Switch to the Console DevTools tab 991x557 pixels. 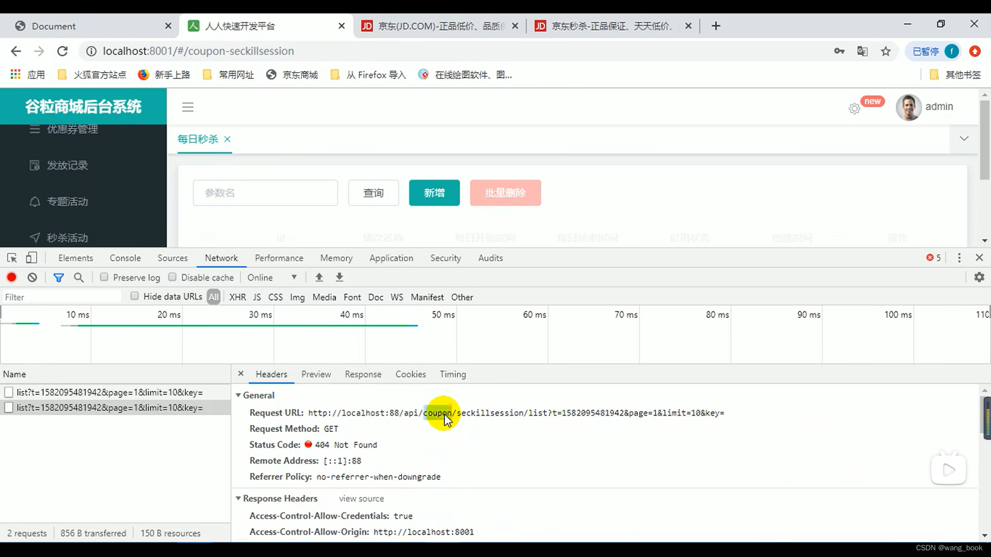click(125, 258)
